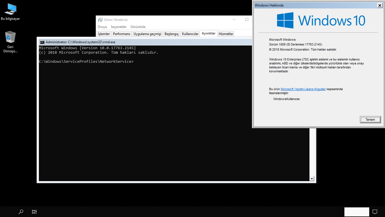This screenshot has height=217, width=385.
Task: Click the command prompt line C:\Windows\ServiceProfiles\NetworkService>
Action: 86,62
